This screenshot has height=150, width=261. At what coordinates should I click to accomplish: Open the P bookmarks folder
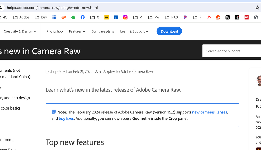197,17
